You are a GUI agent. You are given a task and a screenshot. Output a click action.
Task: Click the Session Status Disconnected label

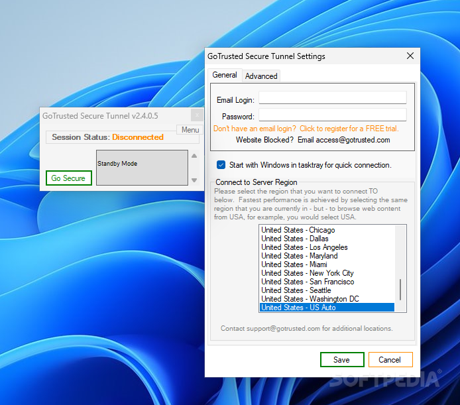pos(107,137)
